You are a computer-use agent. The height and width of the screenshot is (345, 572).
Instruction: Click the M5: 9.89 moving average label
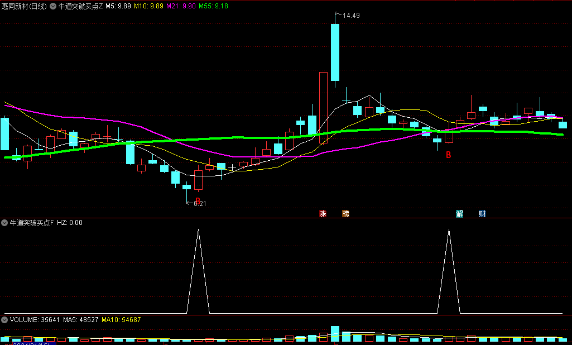pyautogui.click(x=118, y=6)
